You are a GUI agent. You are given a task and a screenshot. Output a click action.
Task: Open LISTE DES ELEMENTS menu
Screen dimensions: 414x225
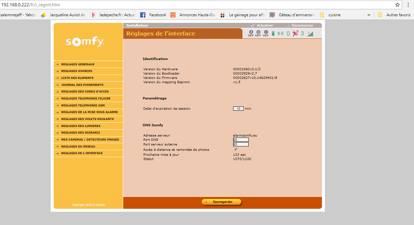[88, 78]
